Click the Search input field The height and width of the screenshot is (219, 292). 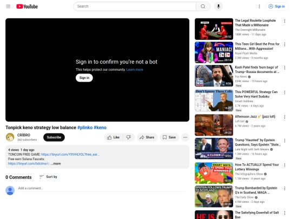[x=135, y=6]
